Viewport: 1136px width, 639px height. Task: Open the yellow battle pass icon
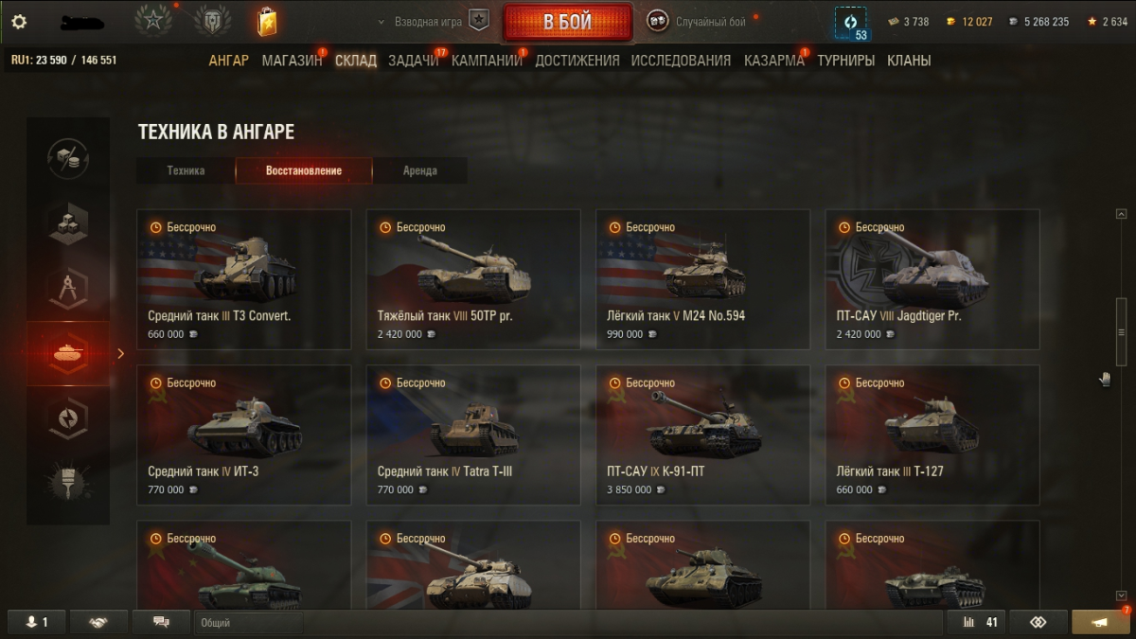(267, 21)
